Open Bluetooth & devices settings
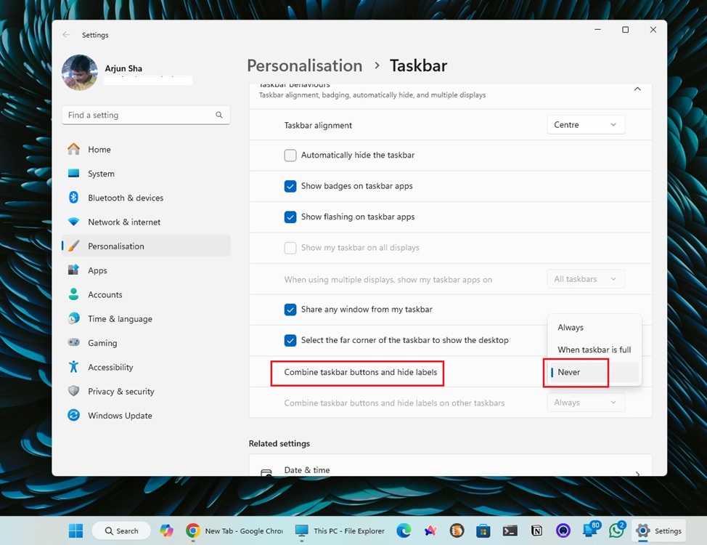 tap(146, 198)
